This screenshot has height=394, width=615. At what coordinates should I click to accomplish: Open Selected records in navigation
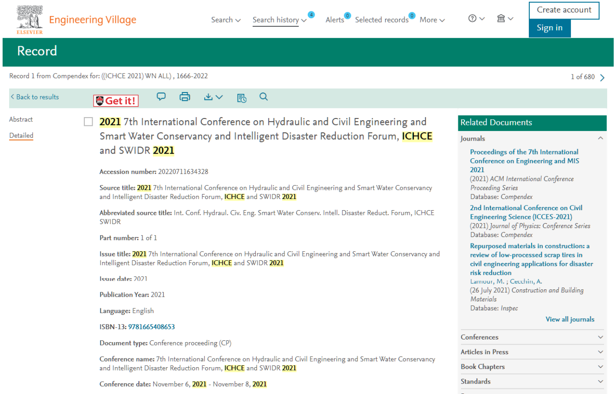[x=382, y=20]
